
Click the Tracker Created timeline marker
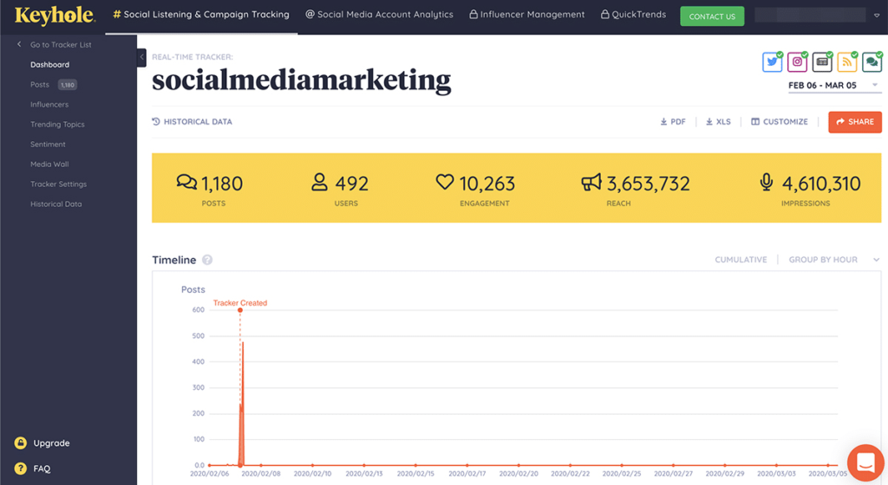pyautogui.click(x=240, y=310)
